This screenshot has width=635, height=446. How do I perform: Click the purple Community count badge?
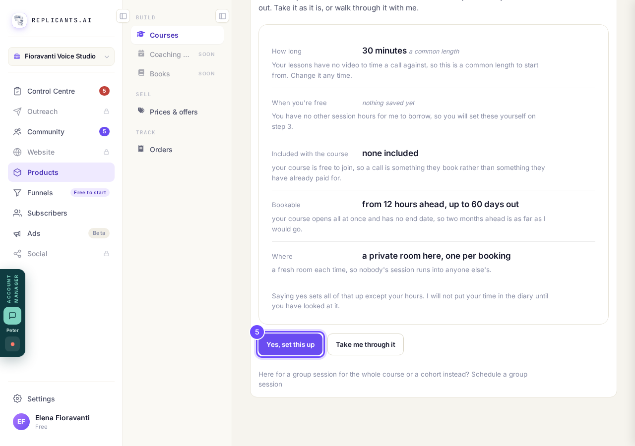pyautogui.click(x=104, y=132)
